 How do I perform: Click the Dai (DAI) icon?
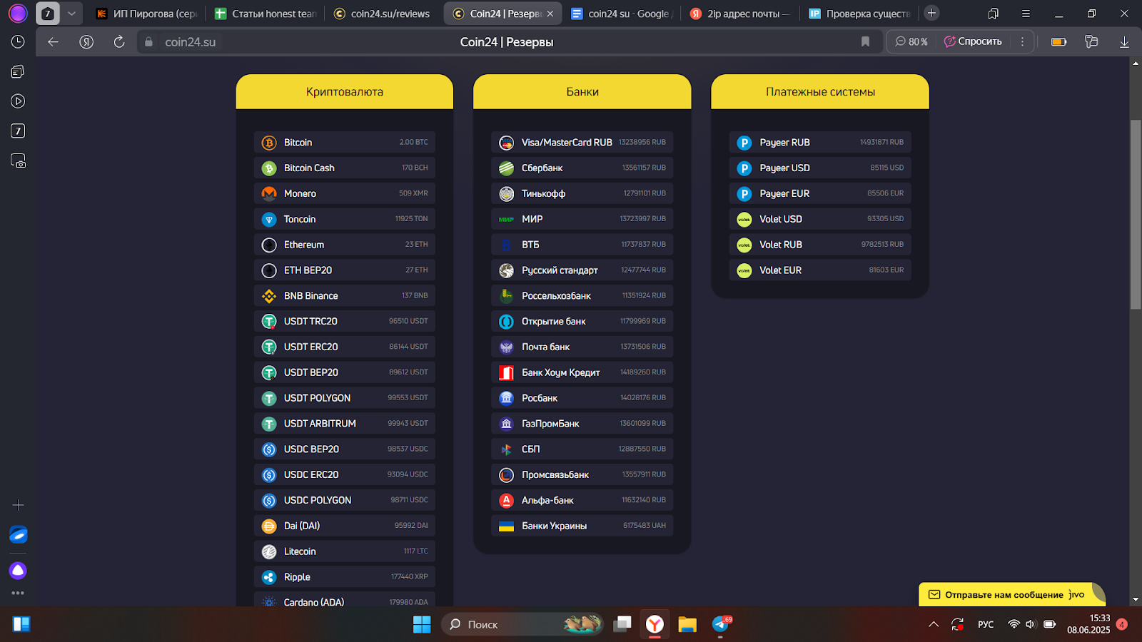pyautogui.click(x=269, y=526)
